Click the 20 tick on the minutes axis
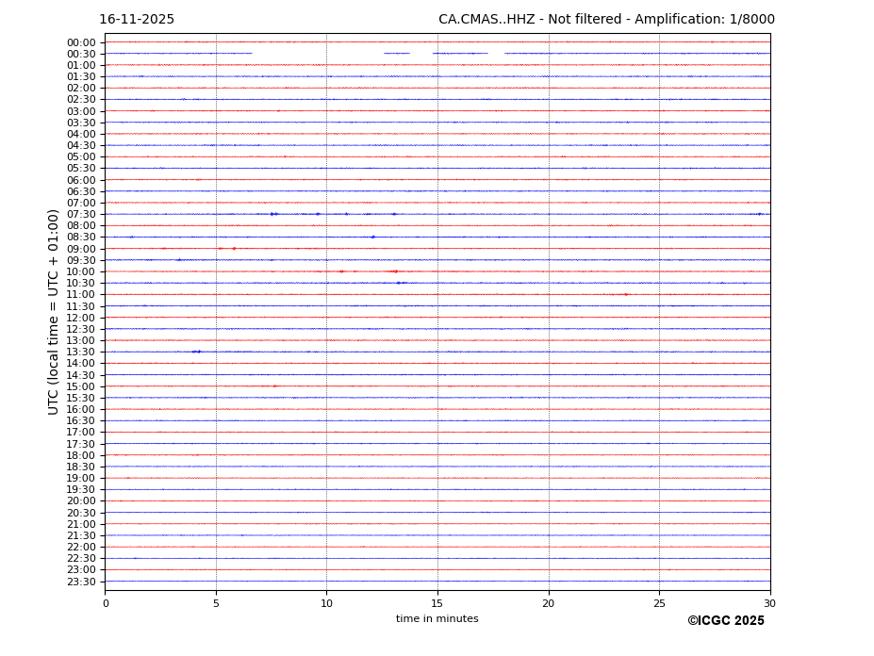This screenshot has height=656, width=874. pyautogui.click(x=549, y=603)
